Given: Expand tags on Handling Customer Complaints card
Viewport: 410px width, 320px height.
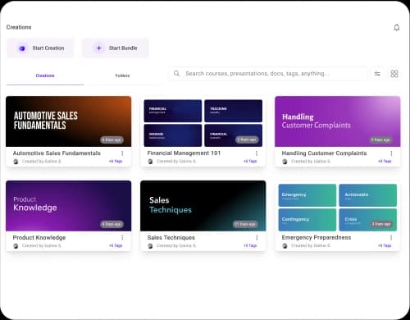Looking at the screenshot, I should (385, 162).
